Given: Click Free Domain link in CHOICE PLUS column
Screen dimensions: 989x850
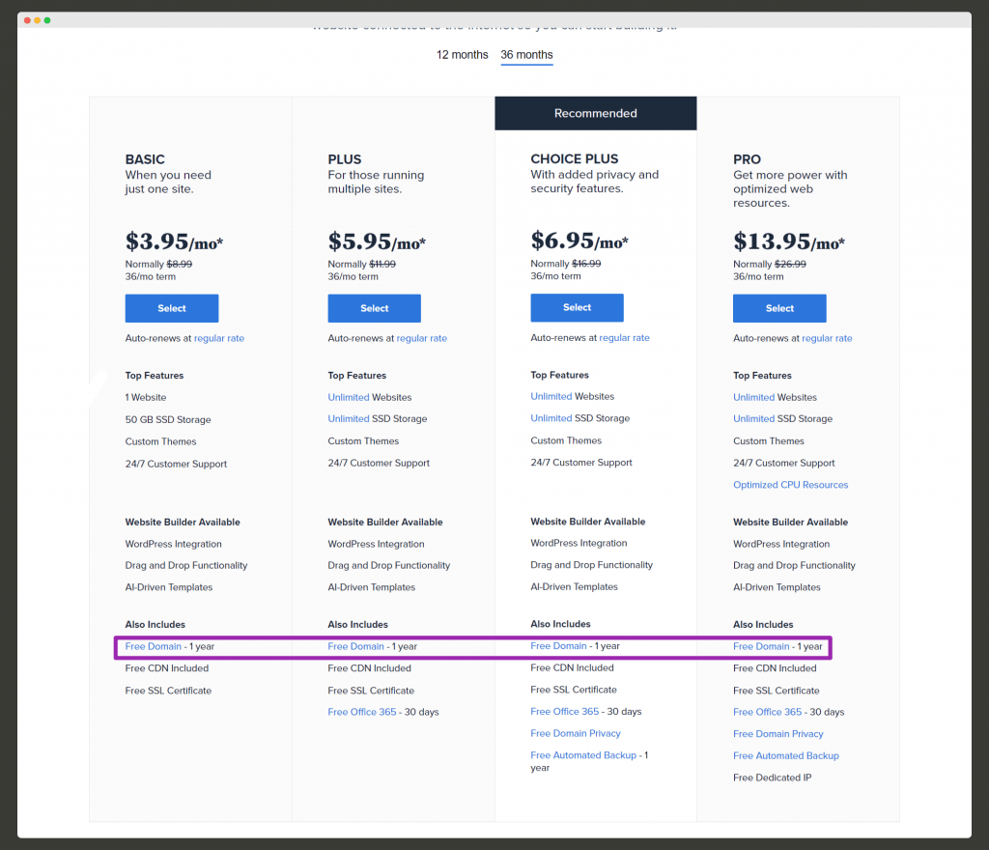Looking at the screenshot, I should click(558, 646).
